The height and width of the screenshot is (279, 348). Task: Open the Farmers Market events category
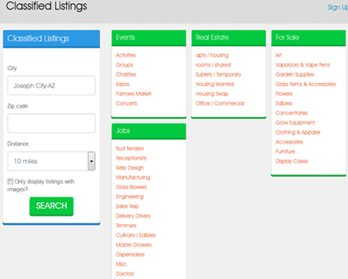[x=134, y=93]
